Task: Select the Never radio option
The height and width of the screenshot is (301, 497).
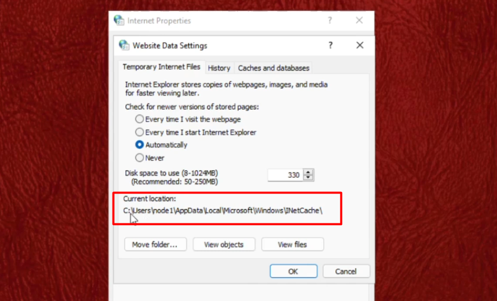Action: [x=150, y=158]
